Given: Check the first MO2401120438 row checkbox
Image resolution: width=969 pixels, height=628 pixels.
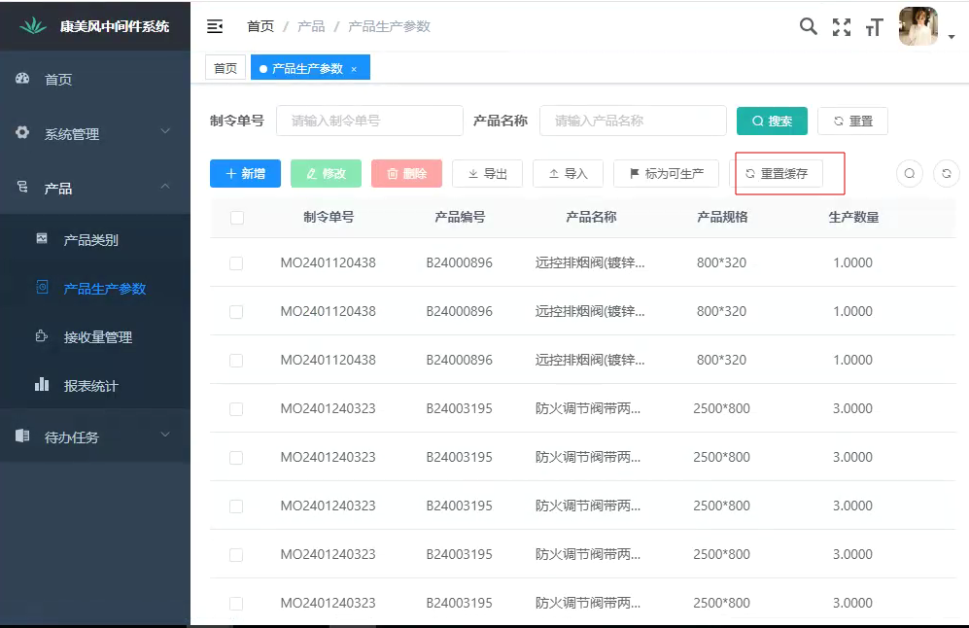Looking at the screenshot, I should (x=236, y=263).
